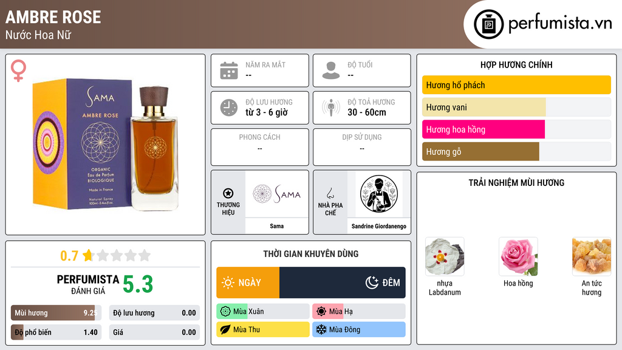The height and width of the screenshot is (350, 622).
Task: Click the perfumista.vn site name text
Action: point(560,24)
